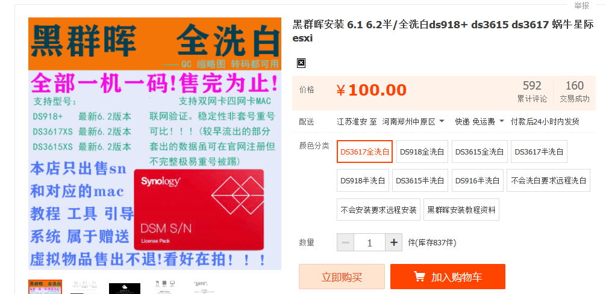Screen dimensions: 606x294
Task: Pick the DS3617半洗白 variant
Action: 539,152
